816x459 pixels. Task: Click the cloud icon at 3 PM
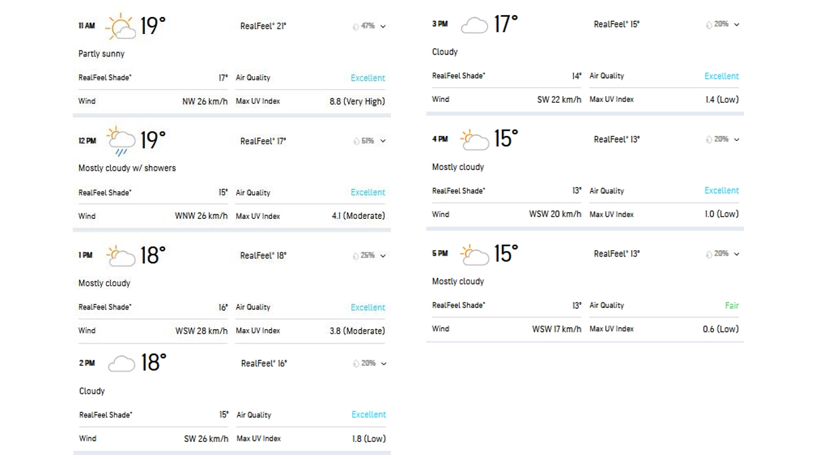coord(474,25)
